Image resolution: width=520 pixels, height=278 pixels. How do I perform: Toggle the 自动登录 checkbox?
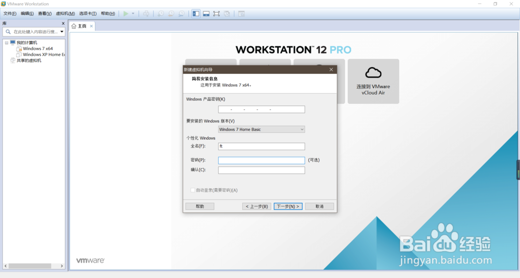click(193, 190)
